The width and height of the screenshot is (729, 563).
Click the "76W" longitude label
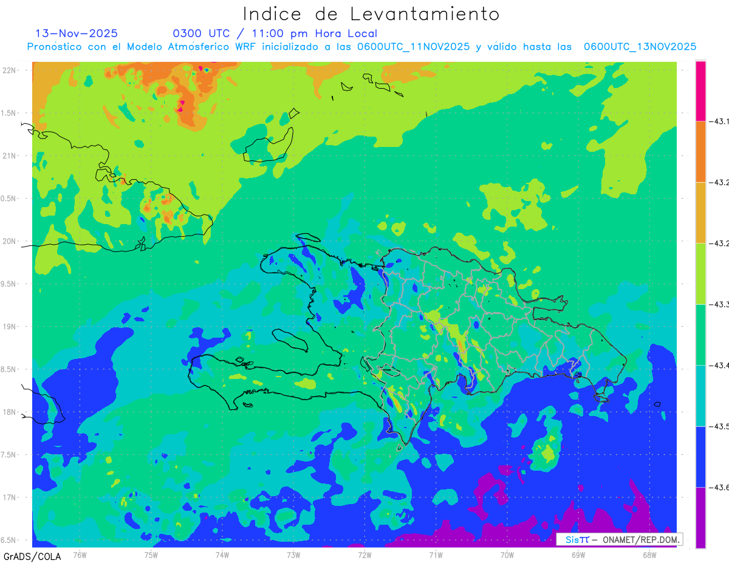(80, 554)
